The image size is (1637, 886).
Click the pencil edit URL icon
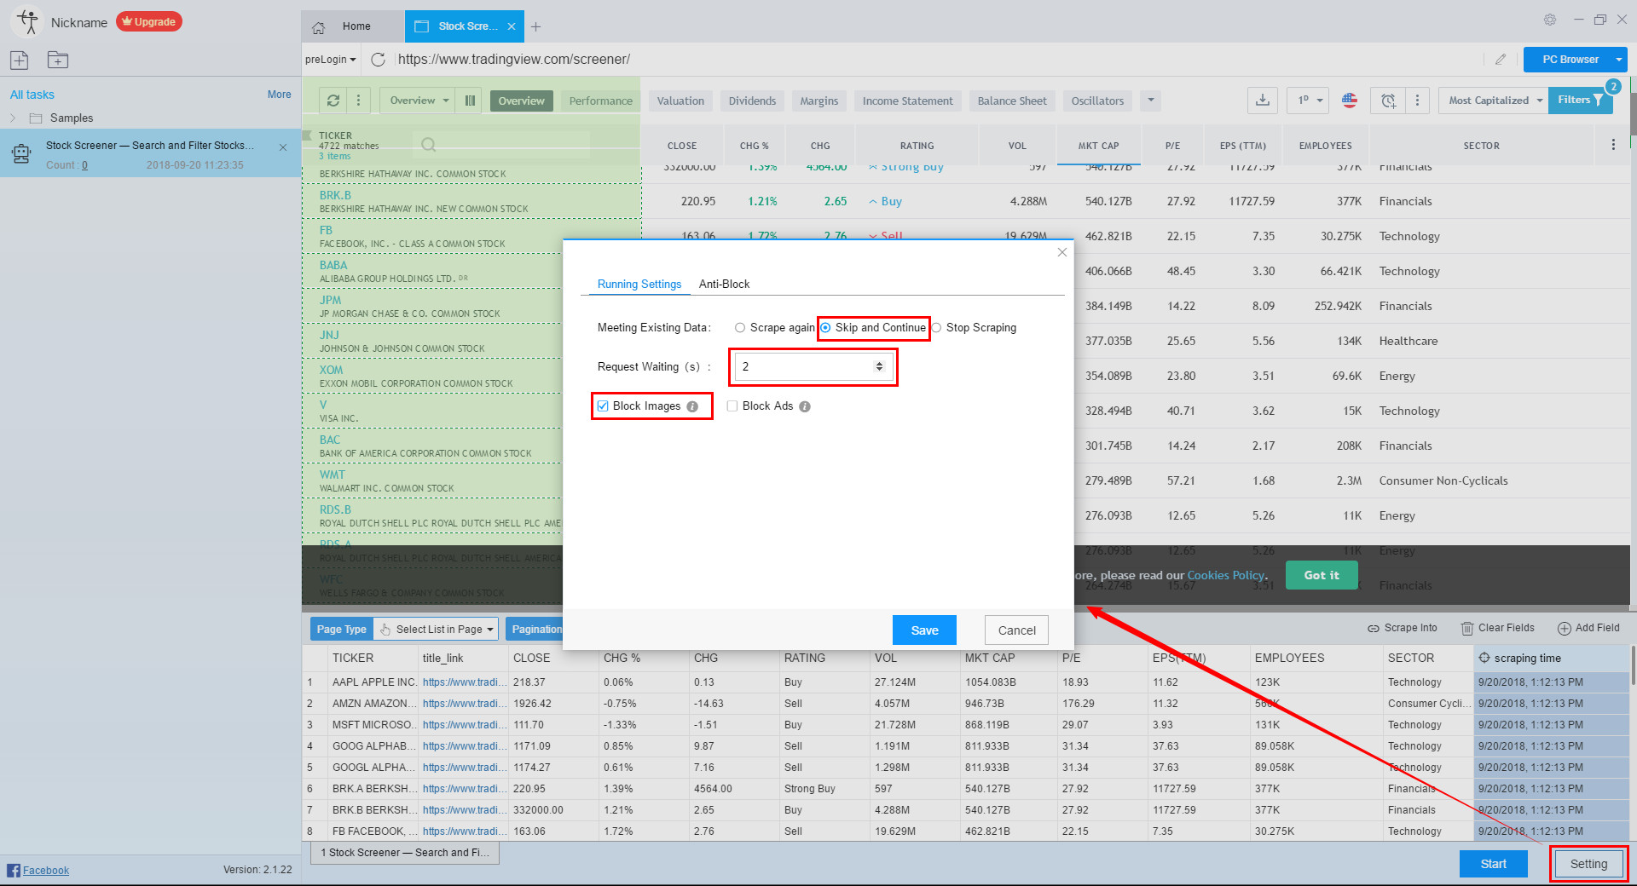click(1501, 60)
